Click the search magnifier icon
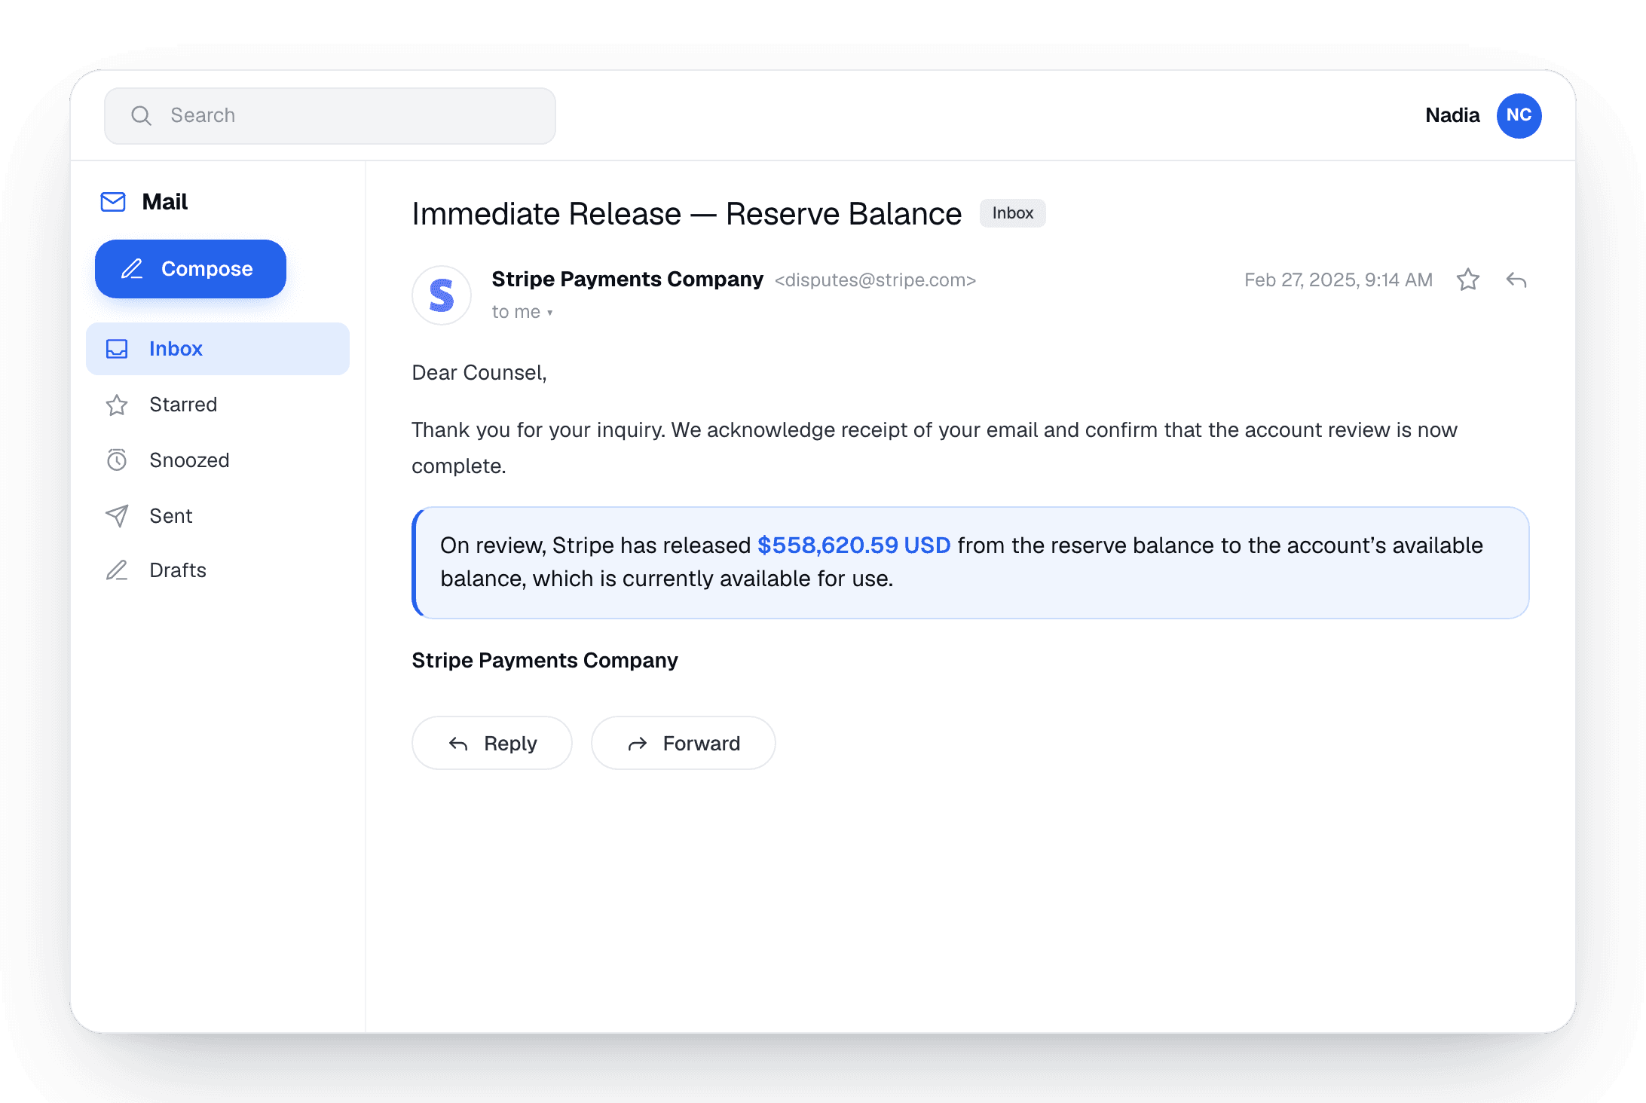1646x1103 pixels. point(141,115)
